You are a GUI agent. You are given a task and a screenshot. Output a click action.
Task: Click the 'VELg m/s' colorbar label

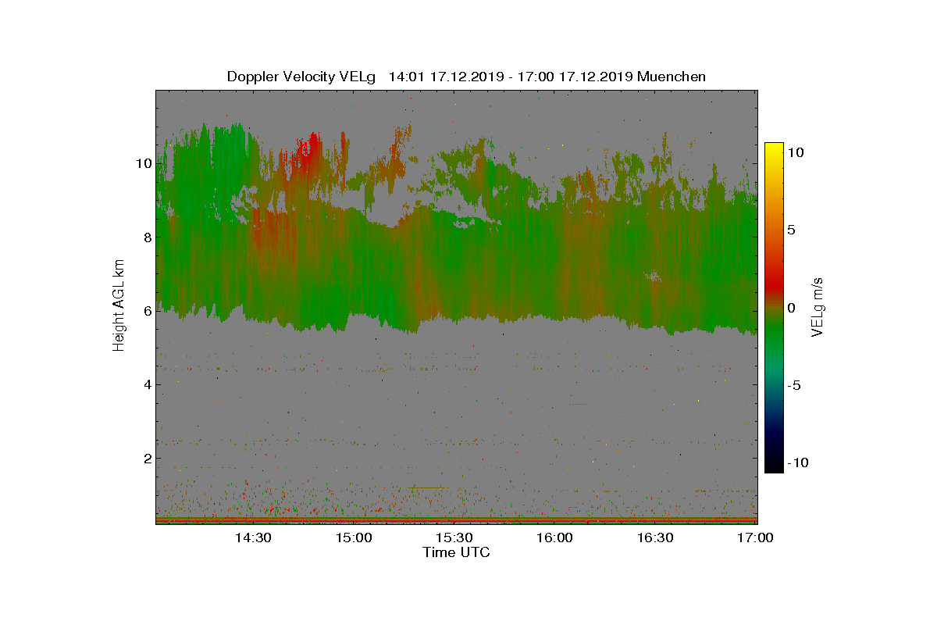coord(818,307)
